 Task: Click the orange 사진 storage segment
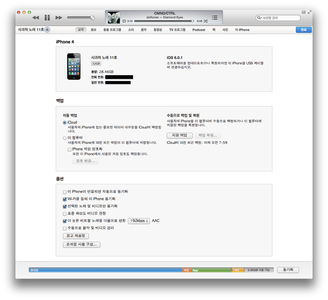click(x=186, y=270)
